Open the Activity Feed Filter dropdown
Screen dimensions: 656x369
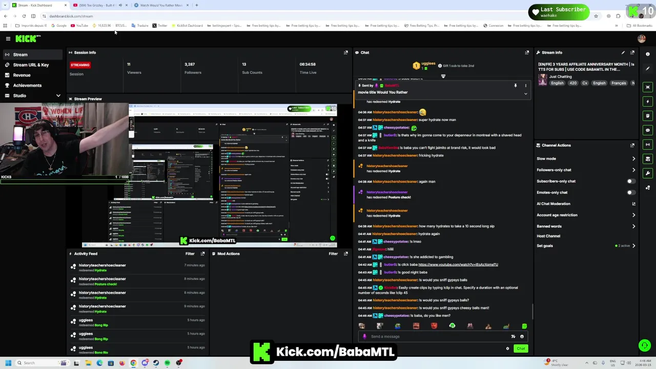pyautogui.click(x=190, y=254)
